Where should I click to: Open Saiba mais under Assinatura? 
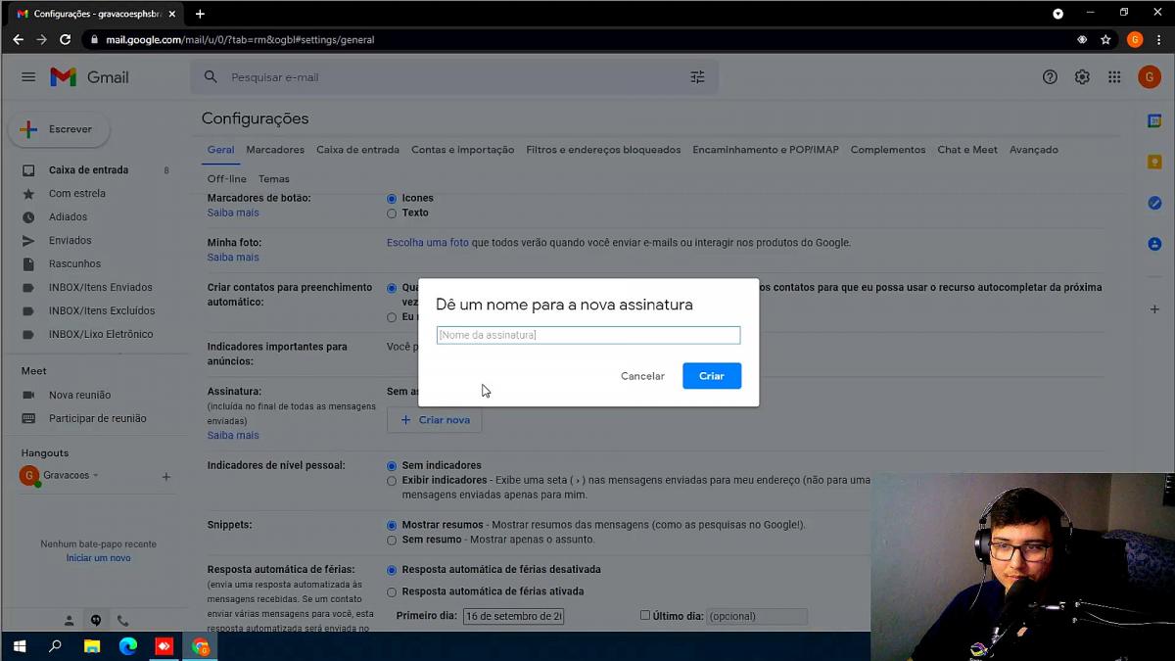[233, 436]
